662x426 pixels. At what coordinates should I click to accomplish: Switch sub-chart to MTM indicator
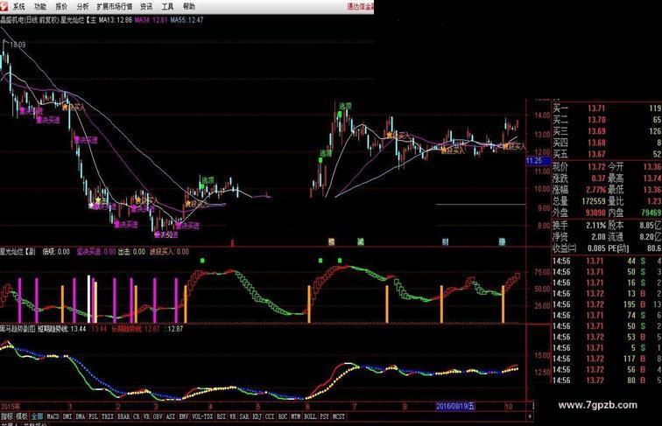tap(296, 416)
